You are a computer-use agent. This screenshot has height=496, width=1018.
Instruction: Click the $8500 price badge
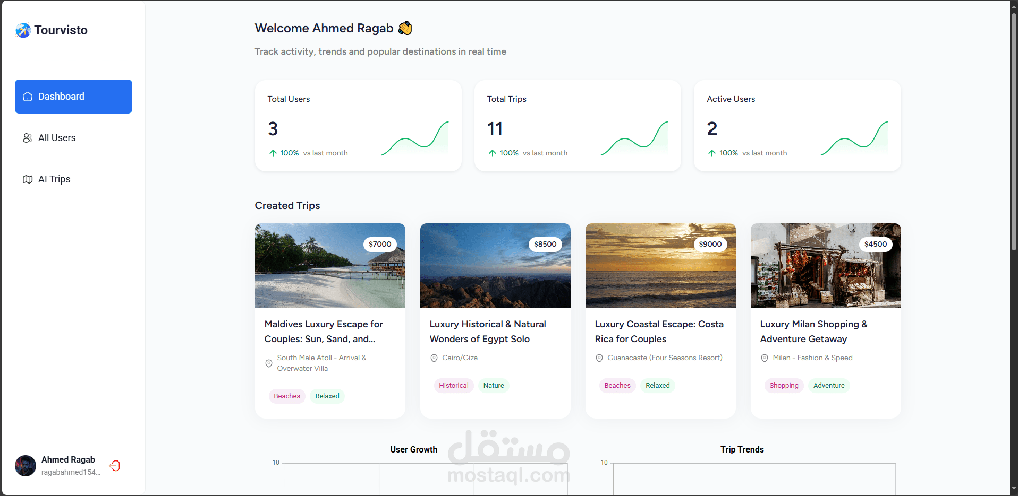(x=545, y=244)
